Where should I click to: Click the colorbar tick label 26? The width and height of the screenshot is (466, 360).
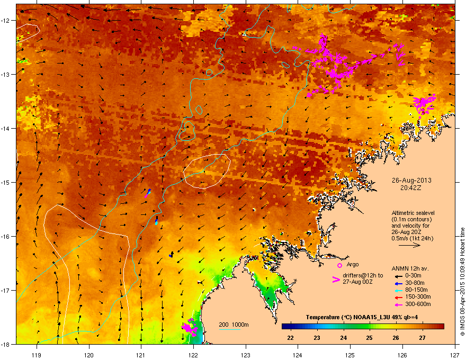[396, 338]
